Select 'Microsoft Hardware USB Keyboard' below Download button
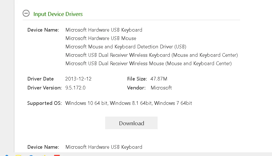Image resolution: width=272 pixels, height=156 pixels. click(104, 147)
